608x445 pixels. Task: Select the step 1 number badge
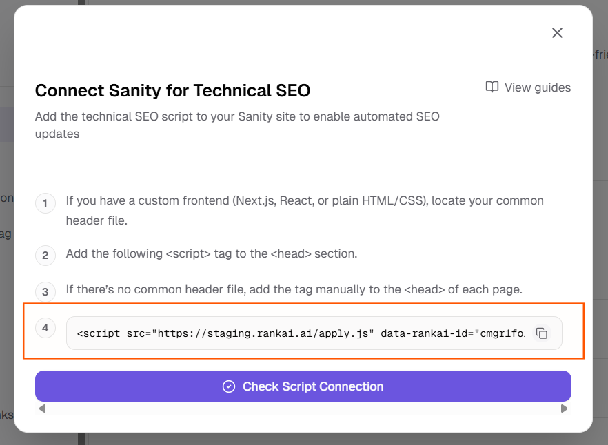coord(45,203)
